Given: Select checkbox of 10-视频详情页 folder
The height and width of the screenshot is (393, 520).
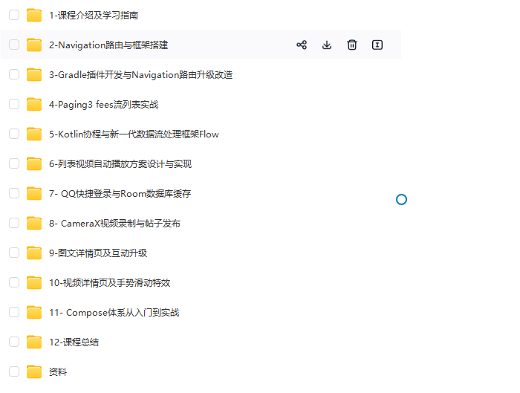Looking at the screenshot, I should [14, 282].
